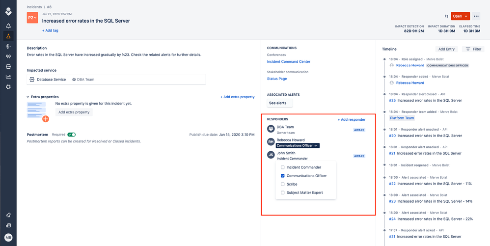Check the Incident Commander checkbox
This screenshot has height=246, width=490.
tap(282, 167)
